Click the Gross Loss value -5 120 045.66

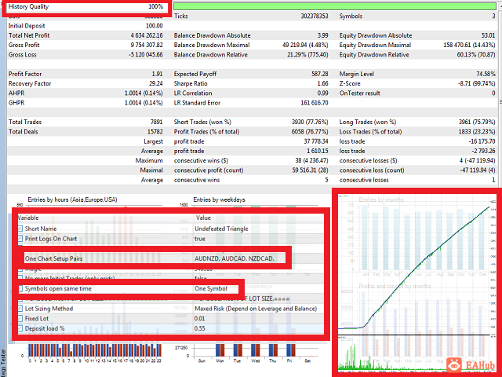pos(146,54)
